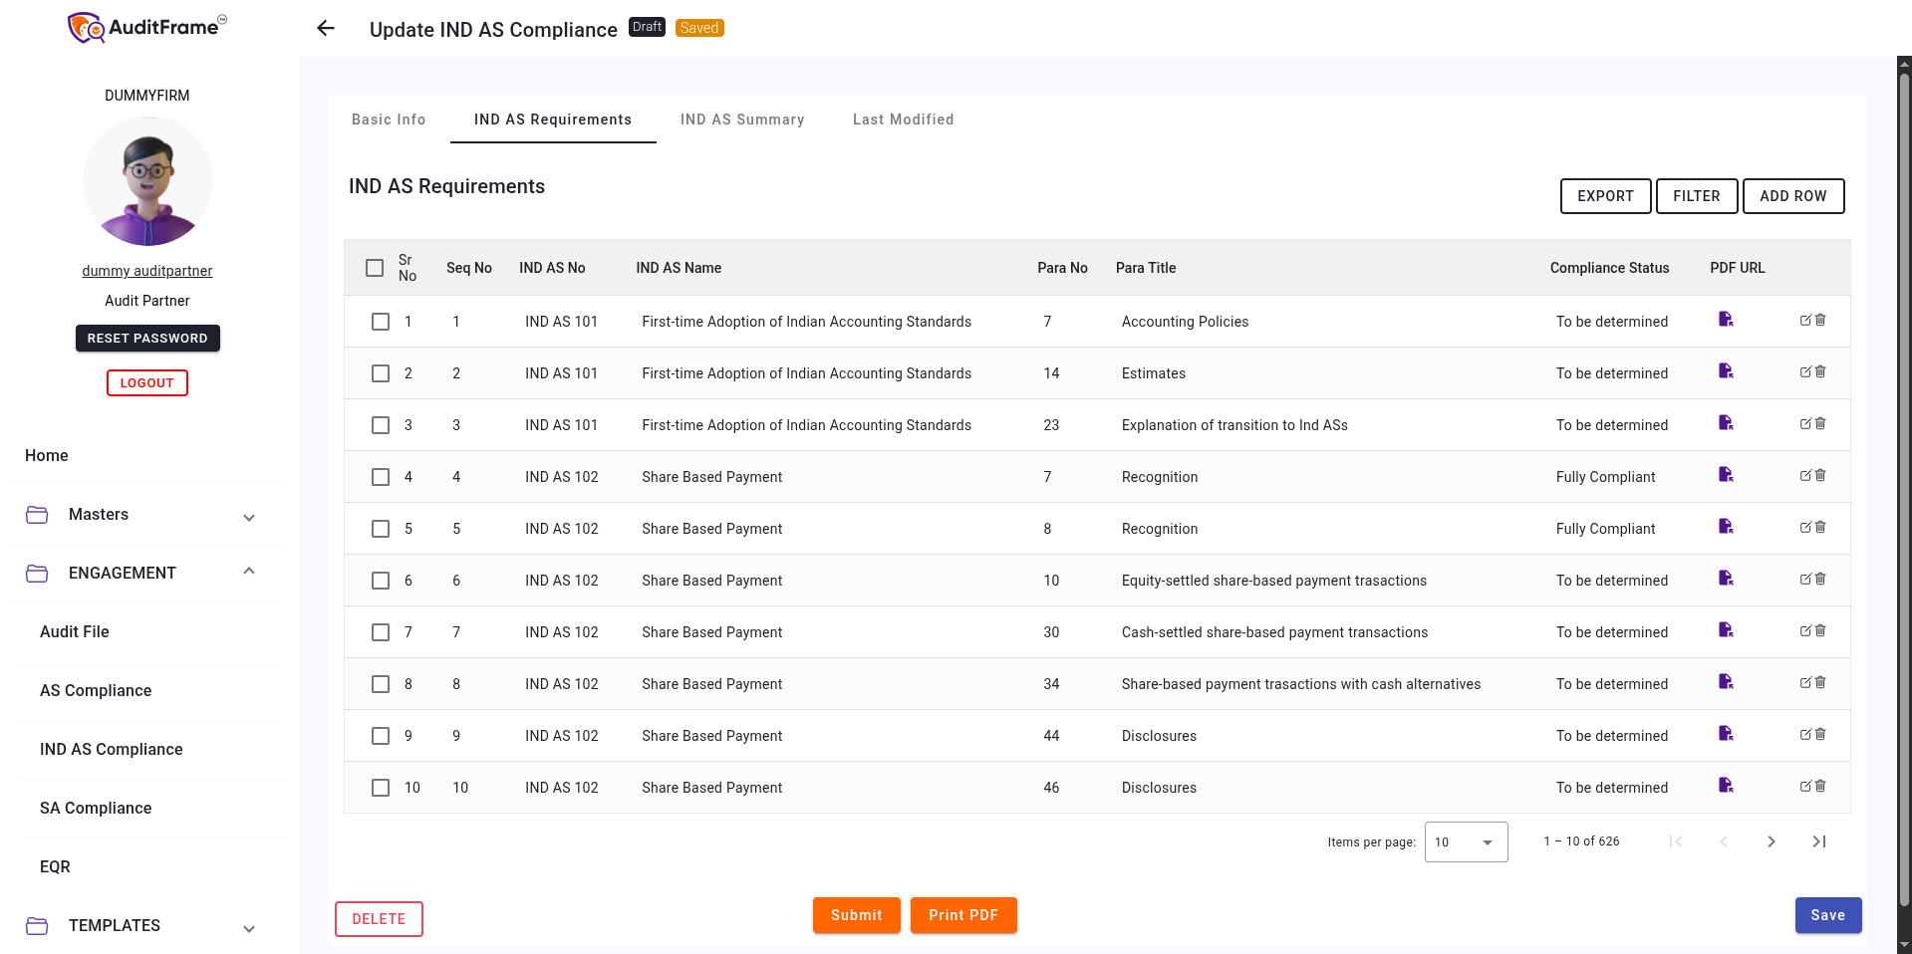Open the dummy auditpartner profile link
Screen dimensions: 1912x954
147,271
